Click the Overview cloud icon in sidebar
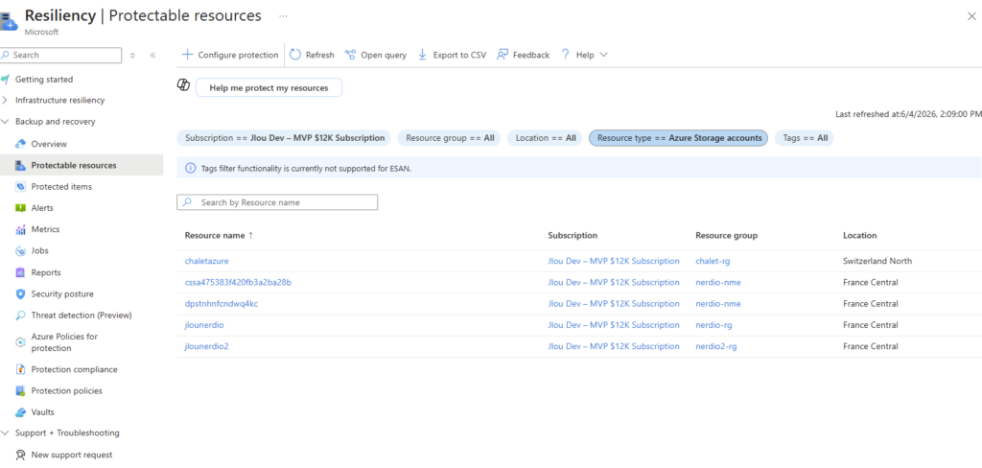The height and width of the screenshot is (468, 982). pyautogui.click(x=20, y=144)
